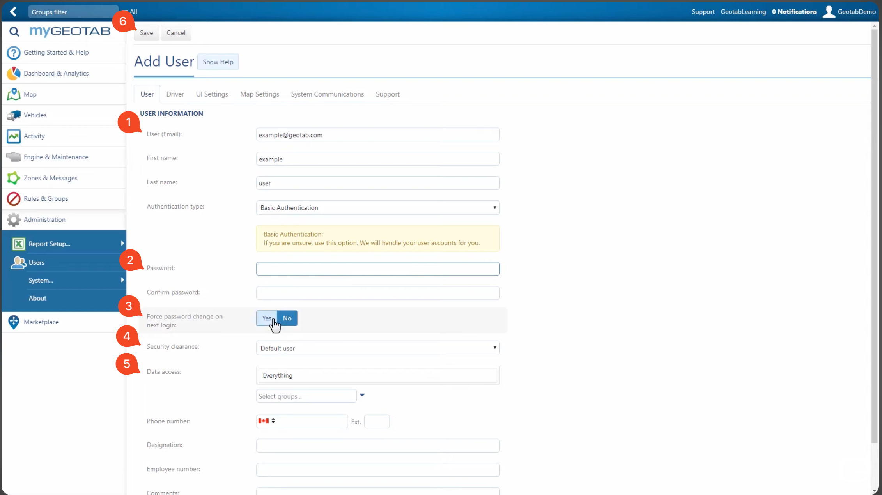The width and height of the screenshot is (882, 495).
Task: Select the Vehicles sidebar icon
Action: click(14, 115)
